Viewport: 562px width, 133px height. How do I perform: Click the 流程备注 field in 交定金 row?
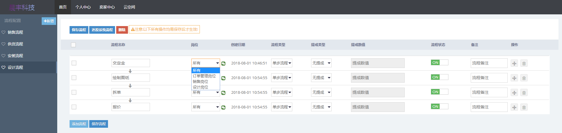tap(489, 63)
